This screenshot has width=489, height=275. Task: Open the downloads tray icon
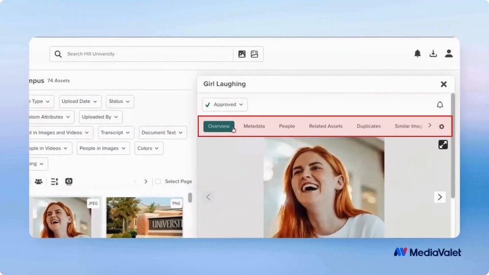[x=433, y=54]
